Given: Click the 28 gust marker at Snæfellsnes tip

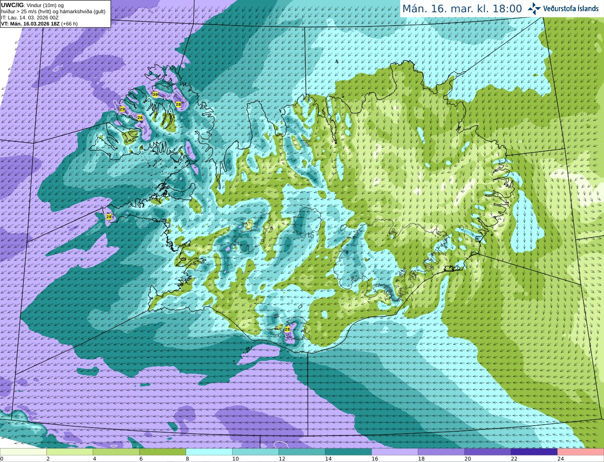Looking at the screenshot, I should (109, 217).
